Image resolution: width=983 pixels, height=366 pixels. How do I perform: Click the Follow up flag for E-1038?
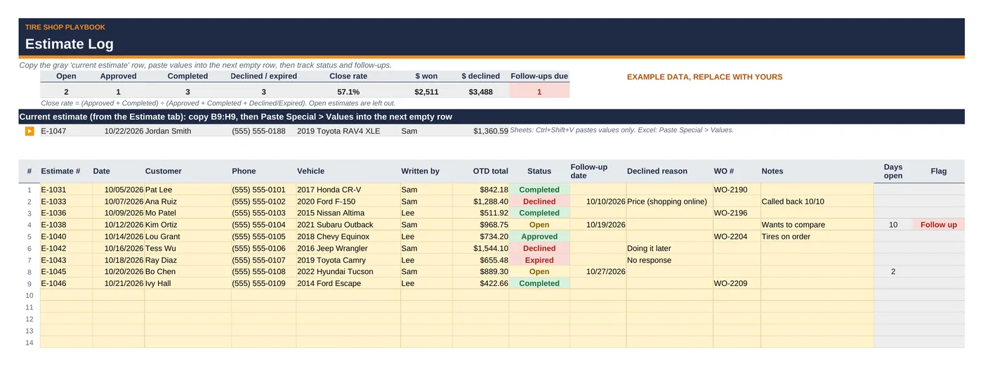[939, 225]
